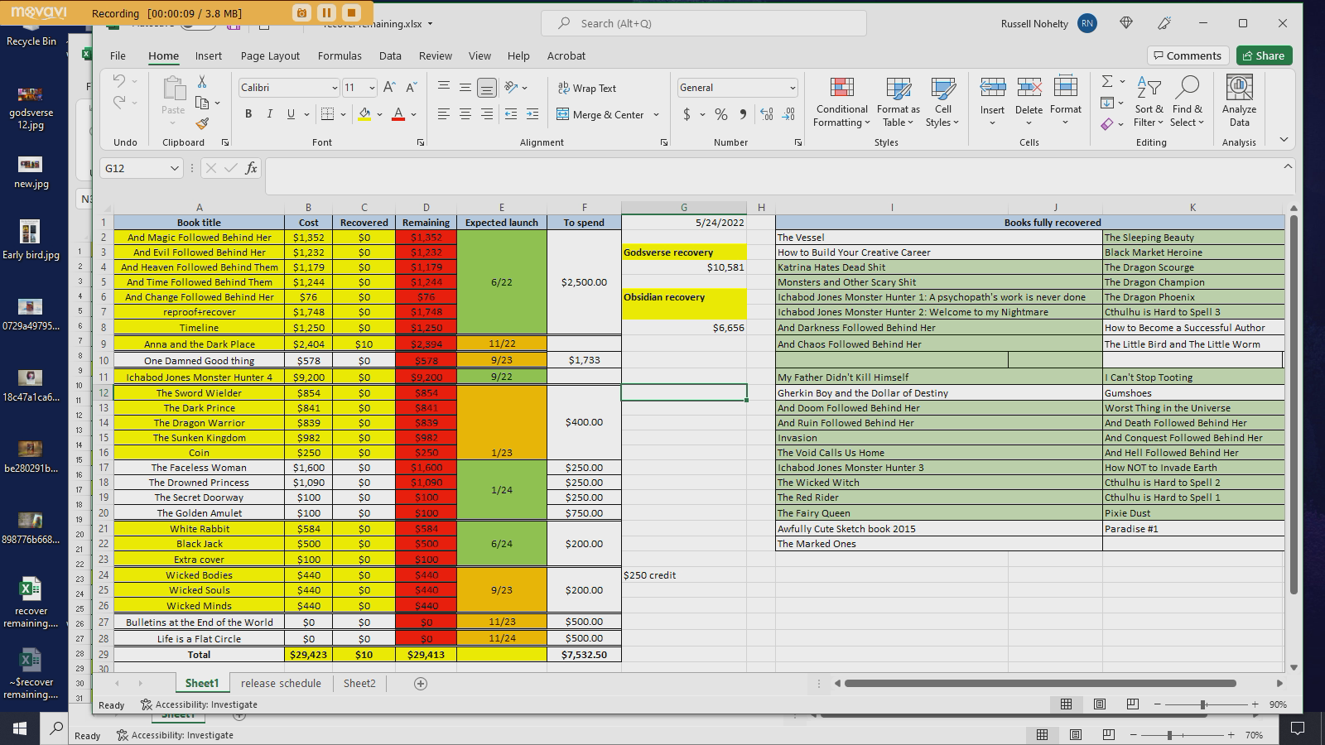1325x745 pixels.
Task: Toggle underline formatting
Action: coord(290,114)
